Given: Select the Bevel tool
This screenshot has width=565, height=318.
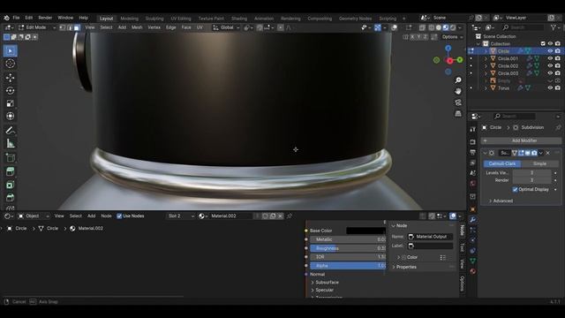Looking at the screenshot, I should coord(10,198).
